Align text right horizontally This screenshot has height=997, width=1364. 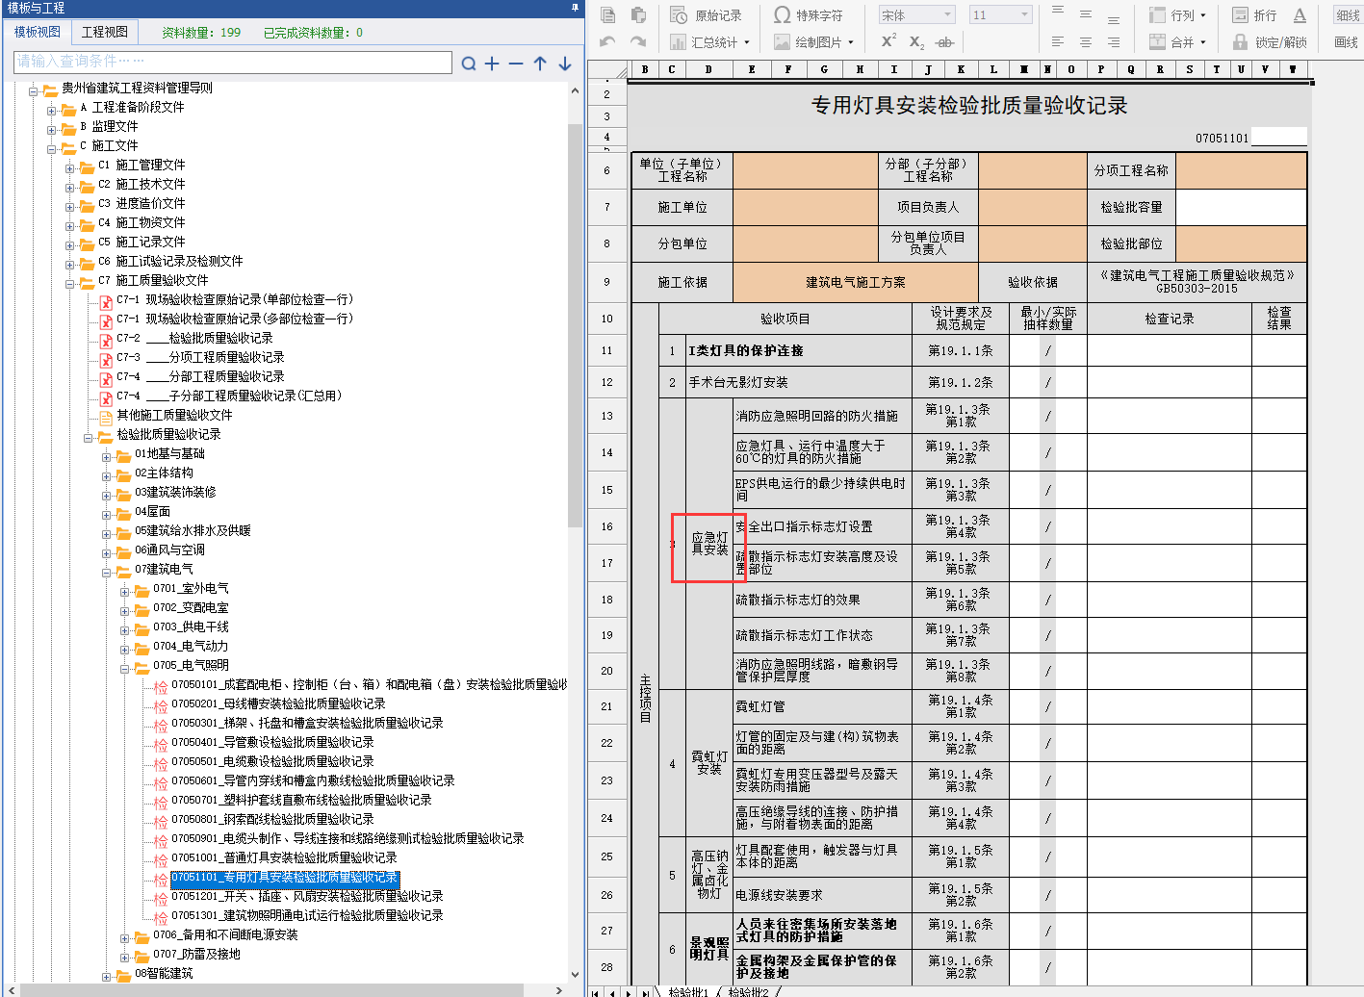tap(1114, 42)
